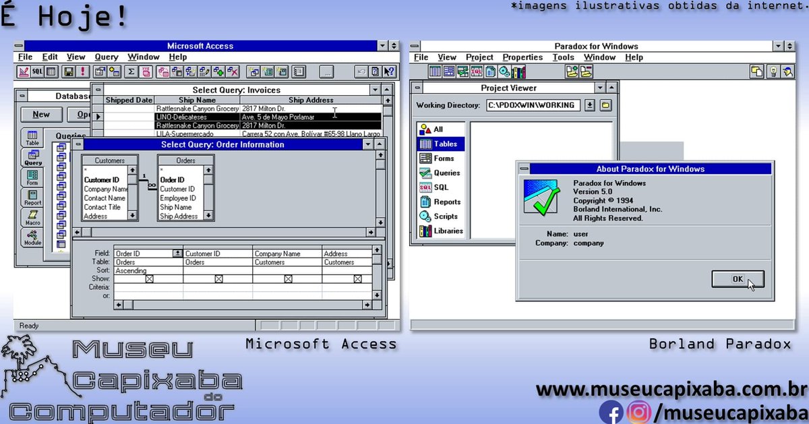Switch to Design View in Access toolbar

(24, 71)
